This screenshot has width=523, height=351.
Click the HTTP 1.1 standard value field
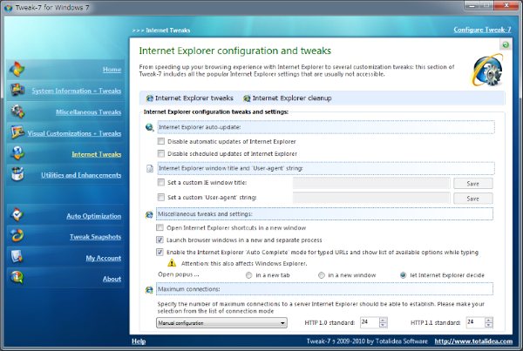tap(475, 322)
